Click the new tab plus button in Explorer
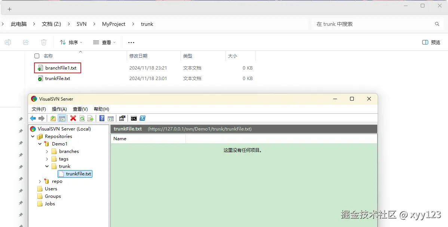The height and width of the screenshot is (227, 448). (x=9, y=9)
